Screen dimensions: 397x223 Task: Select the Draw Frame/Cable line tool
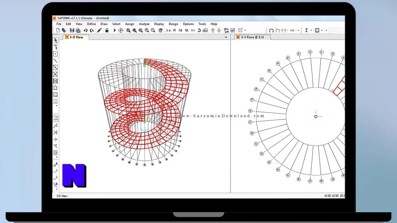[x=55, y=61]
